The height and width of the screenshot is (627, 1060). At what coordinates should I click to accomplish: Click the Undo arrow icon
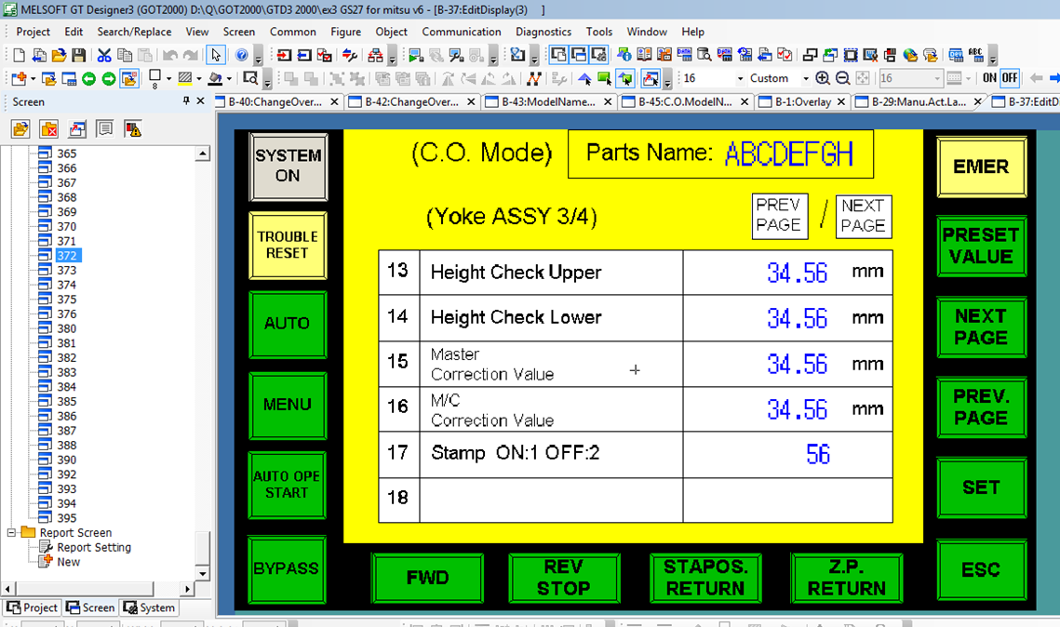point(170,56)
